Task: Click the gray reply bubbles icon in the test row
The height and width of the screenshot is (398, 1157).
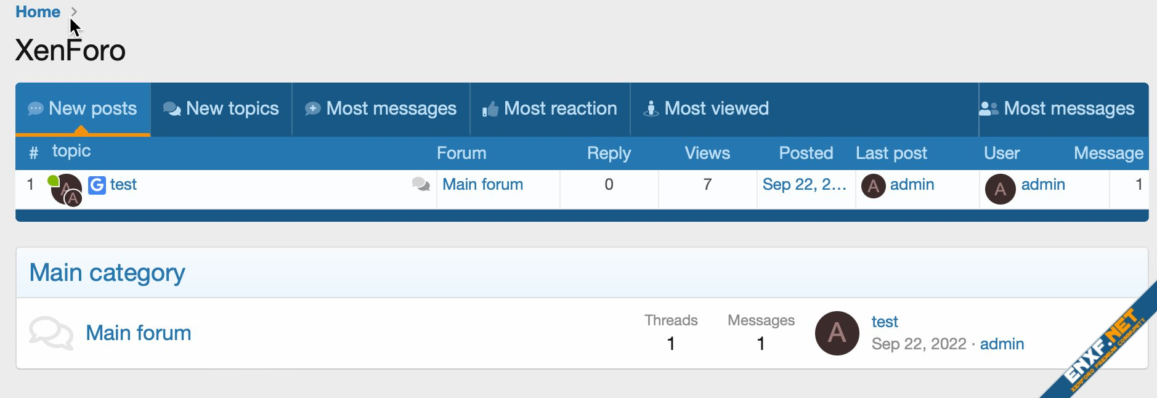Action: pos(421,184)
